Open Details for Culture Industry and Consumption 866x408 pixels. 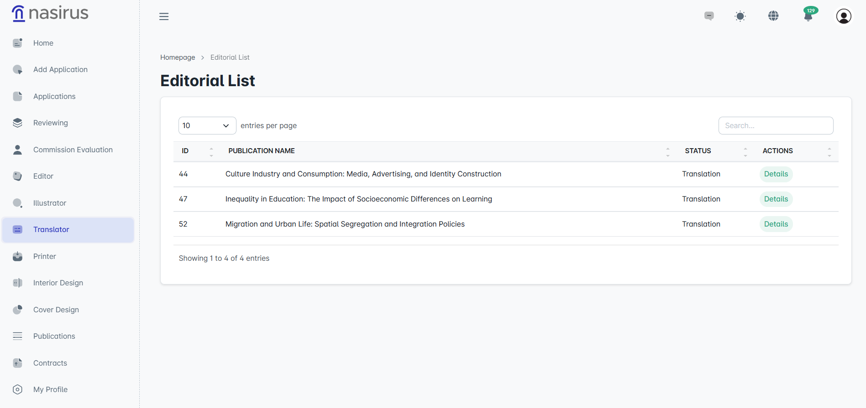776,174
